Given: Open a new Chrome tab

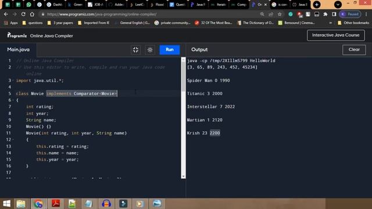Looking at the screenshot, I should coord(316,5).
